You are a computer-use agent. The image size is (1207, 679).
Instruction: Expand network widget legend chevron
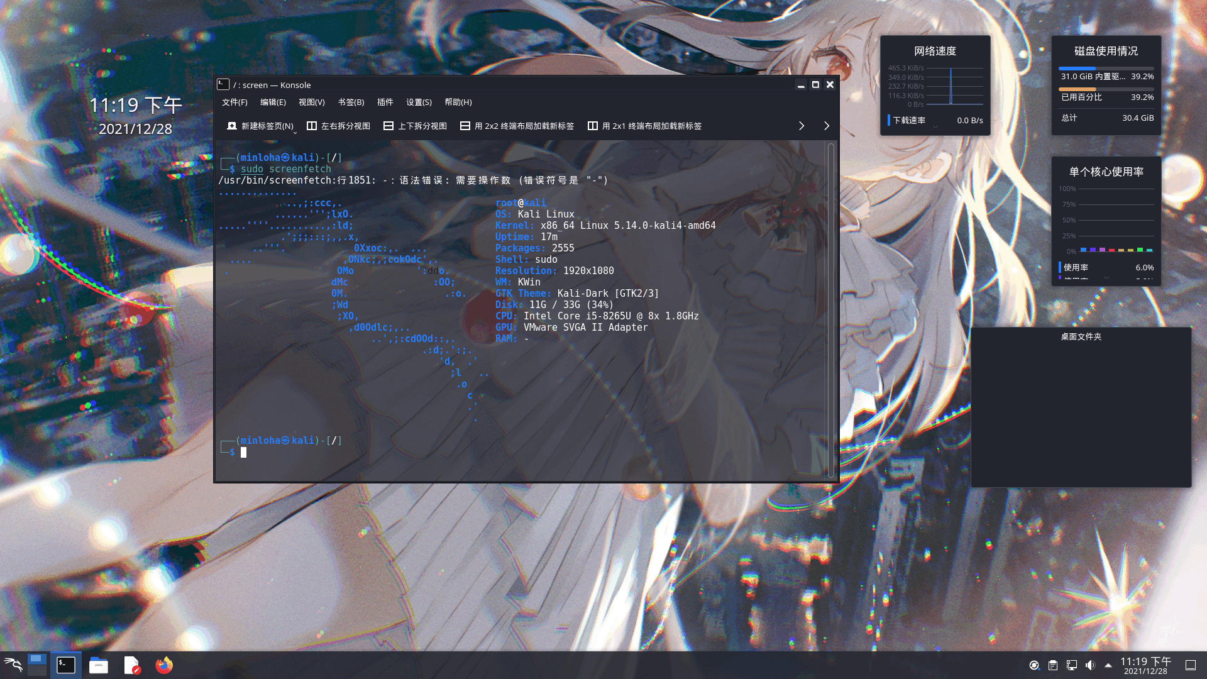pos(935,127)
